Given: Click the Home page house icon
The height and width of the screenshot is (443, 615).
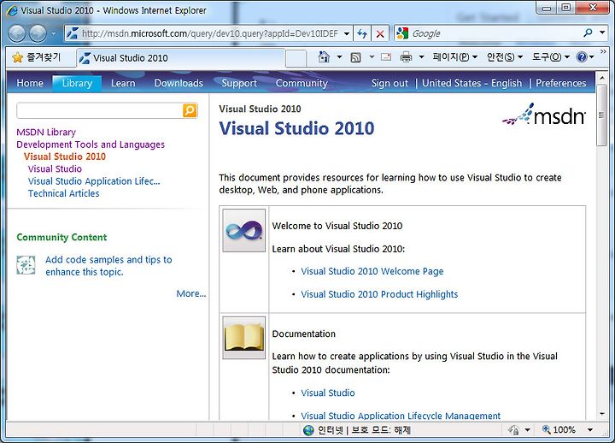Looking at the screenshot, I should pos(324,57).
